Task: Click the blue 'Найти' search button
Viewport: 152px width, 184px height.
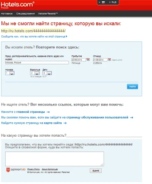Action: [x=132, y=87]
